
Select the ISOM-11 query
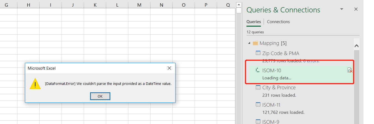(x=271, y=105)
